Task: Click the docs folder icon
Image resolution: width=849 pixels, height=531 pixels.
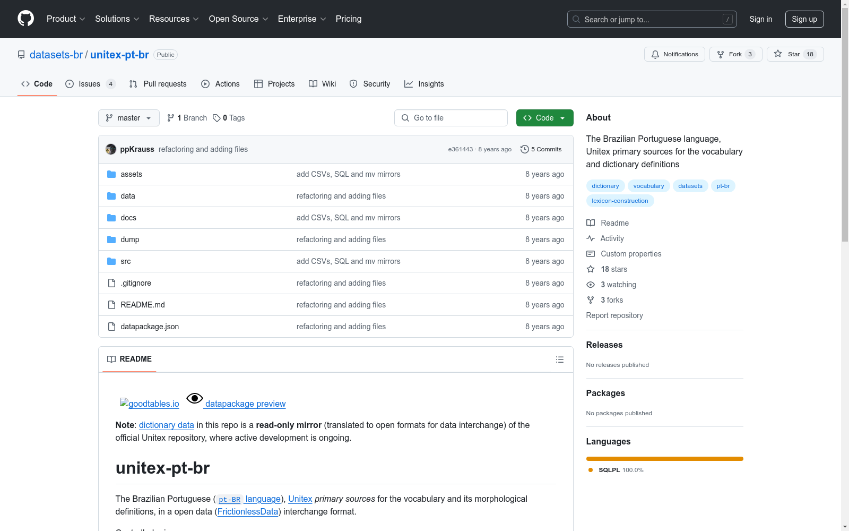Action: coord(111,218)
